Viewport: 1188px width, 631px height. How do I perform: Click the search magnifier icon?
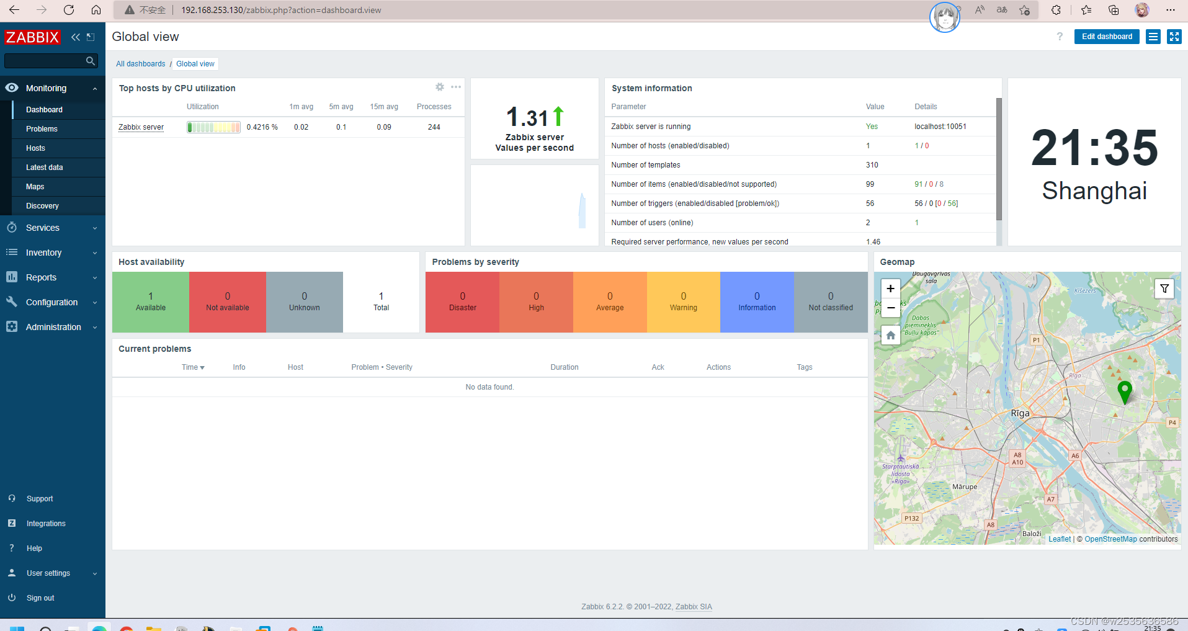pyautogui.click(x=91, y=61)
